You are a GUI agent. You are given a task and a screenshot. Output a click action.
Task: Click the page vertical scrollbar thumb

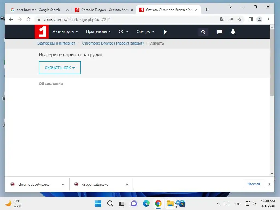pos(272,63)
